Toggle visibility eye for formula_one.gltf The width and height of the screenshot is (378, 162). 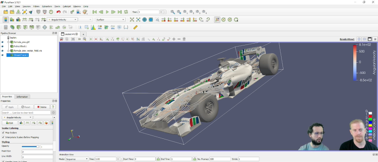click(2, 42)
